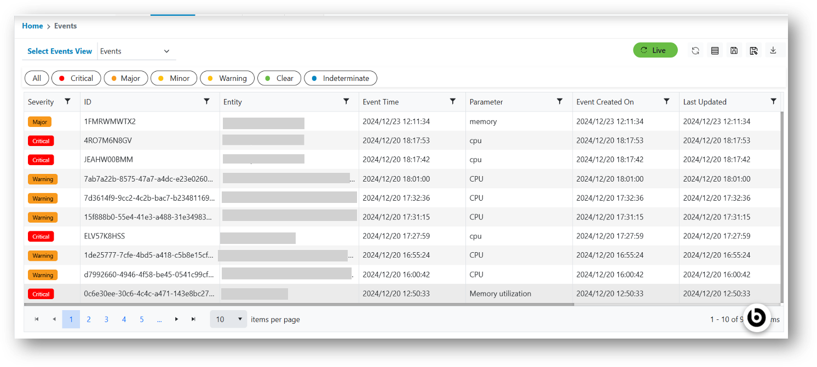Toggle the Live updates button
Image resolution: width=817 pixels, height=367 pixels.
(655, 50)
